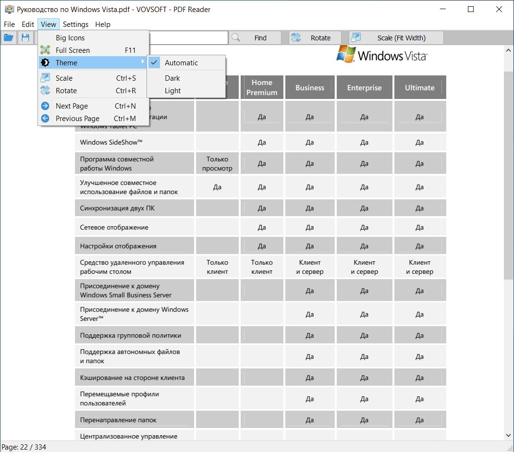This screenshot has height=452, width=514.
Task: Click the 'Программа совместной работы Windows' label
Action: click(x=117, y=164)
